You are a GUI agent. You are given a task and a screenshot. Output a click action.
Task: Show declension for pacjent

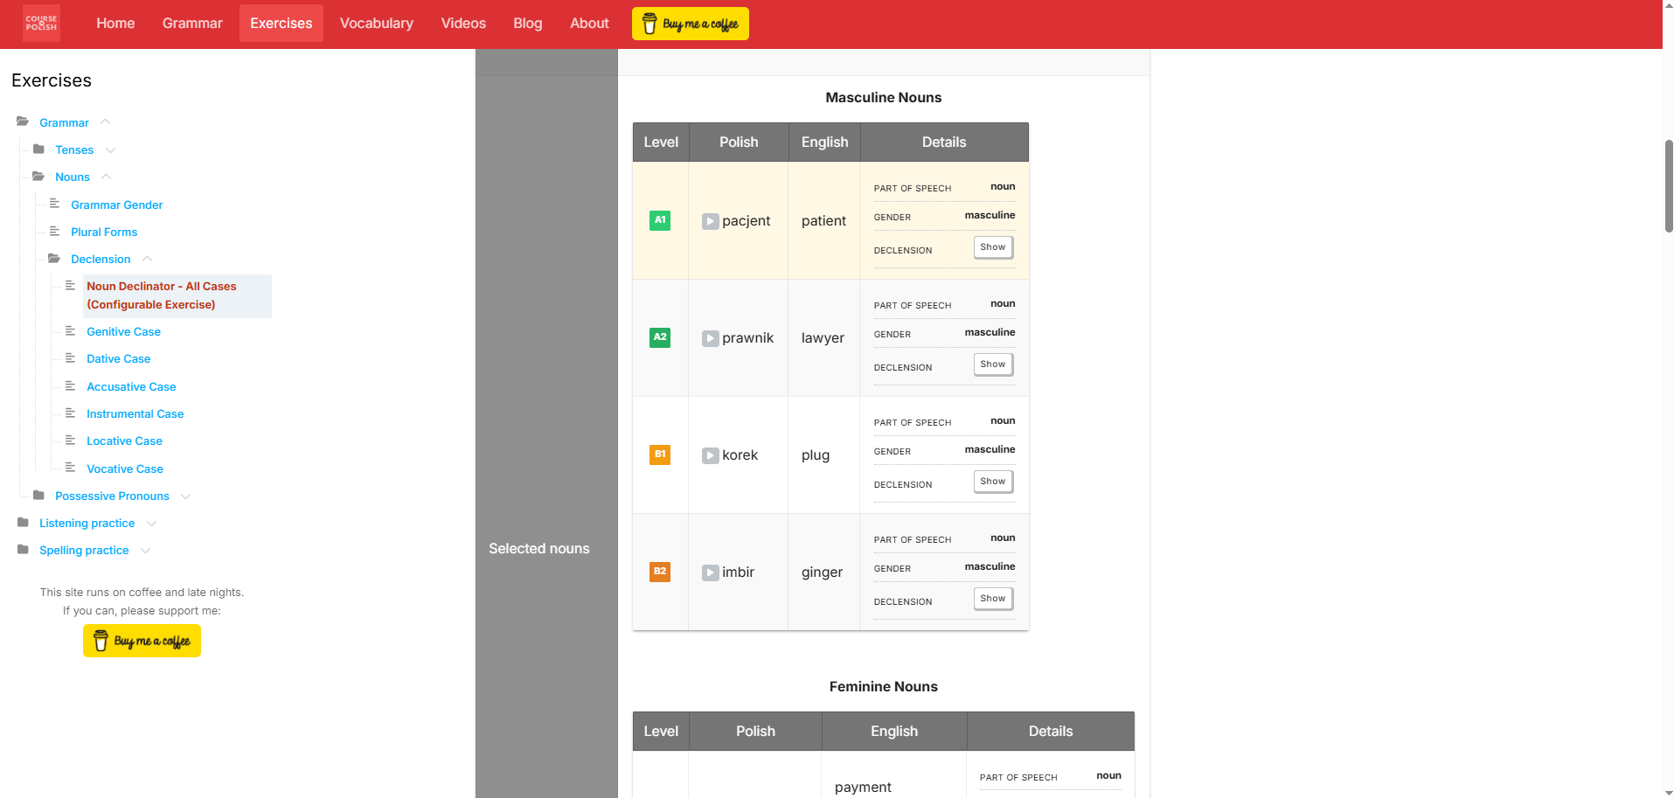point(992,247)
